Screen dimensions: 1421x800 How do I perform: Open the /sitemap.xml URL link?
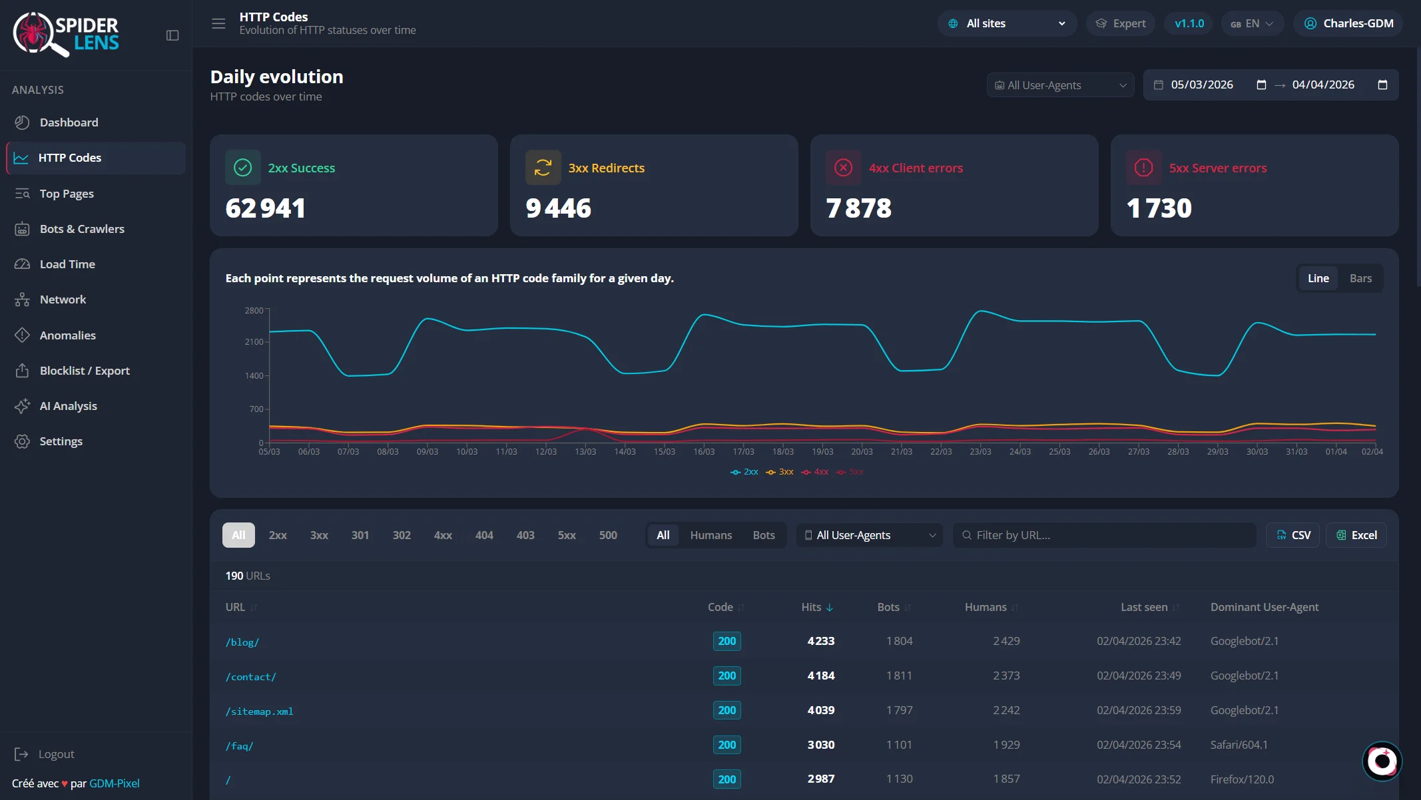pos(259,711)
